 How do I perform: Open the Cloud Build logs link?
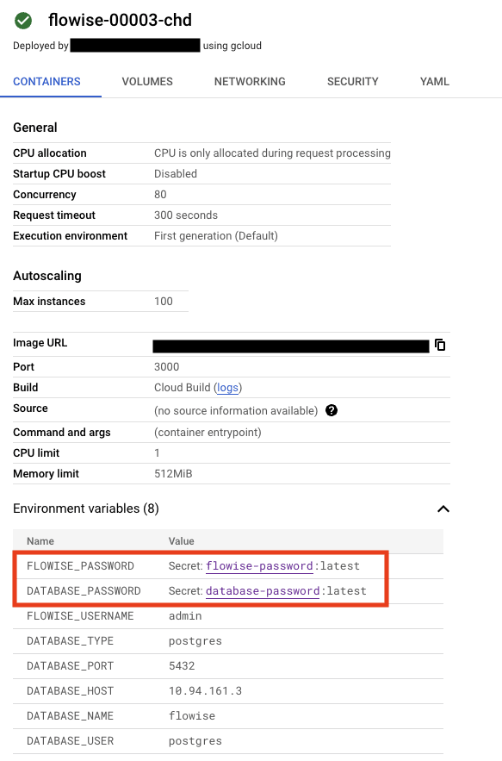click(227, 388)
